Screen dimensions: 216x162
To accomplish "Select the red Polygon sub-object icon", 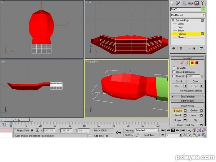I will point(192,63).
